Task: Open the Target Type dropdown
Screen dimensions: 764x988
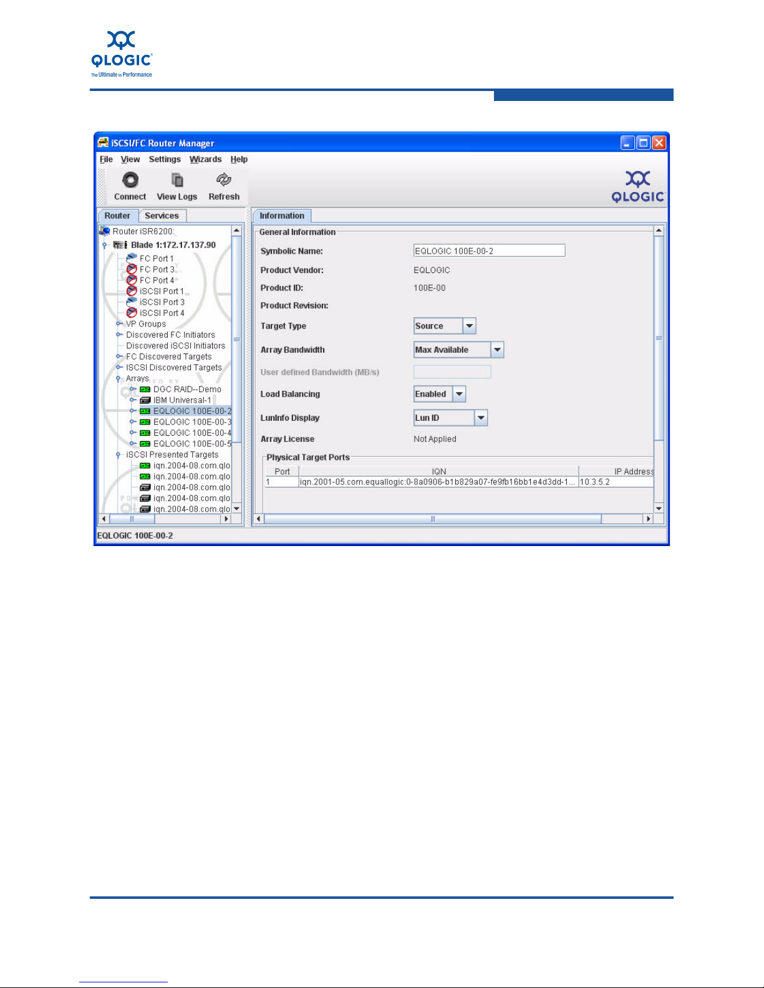Action: pos(470,326)
